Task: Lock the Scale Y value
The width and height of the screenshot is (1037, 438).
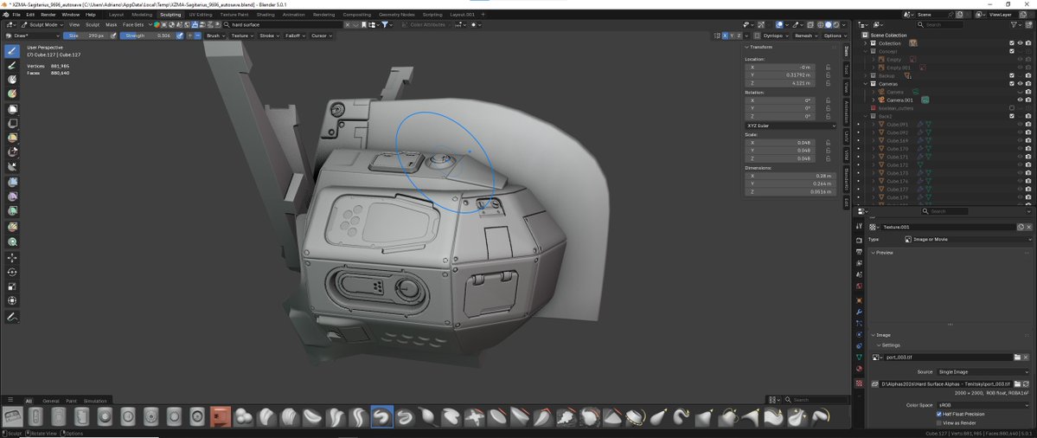Action: [828, 151]
